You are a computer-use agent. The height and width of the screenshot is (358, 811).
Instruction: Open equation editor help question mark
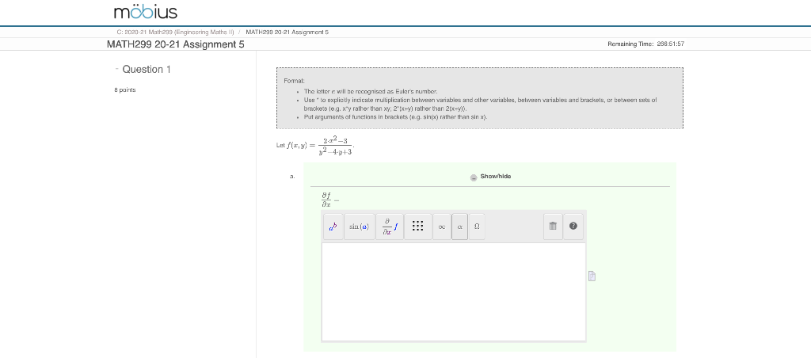coord(573,227)
